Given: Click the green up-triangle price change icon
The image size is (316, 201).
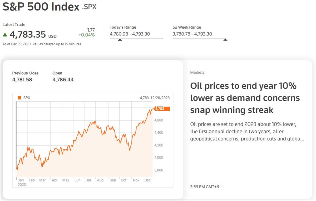Looking at the screenshot, I should tap(5, 34).
